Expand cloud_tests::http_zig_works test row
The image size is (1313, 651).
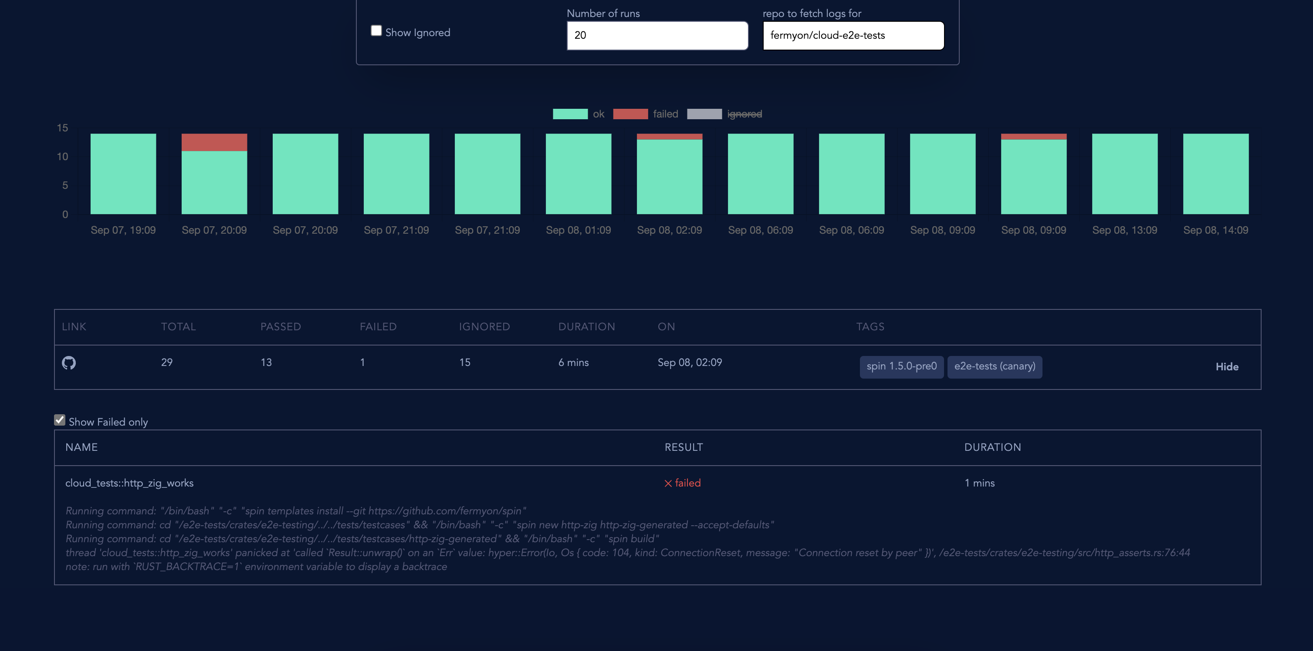[129, 483]
